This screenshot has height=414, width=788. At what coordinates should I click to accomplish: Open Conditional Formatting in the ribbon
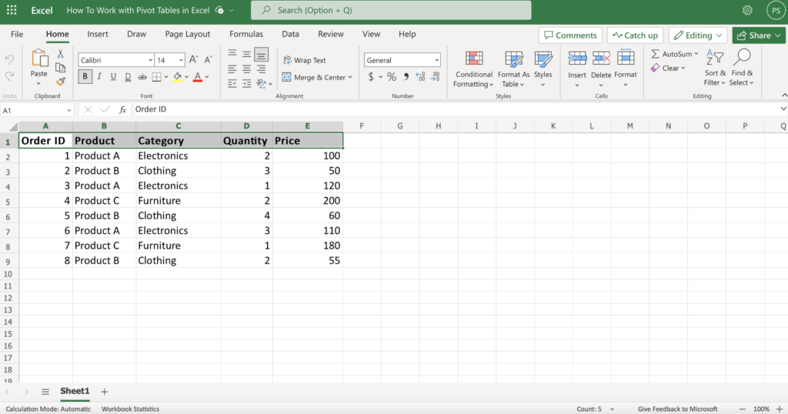click(x=473, y=69)
